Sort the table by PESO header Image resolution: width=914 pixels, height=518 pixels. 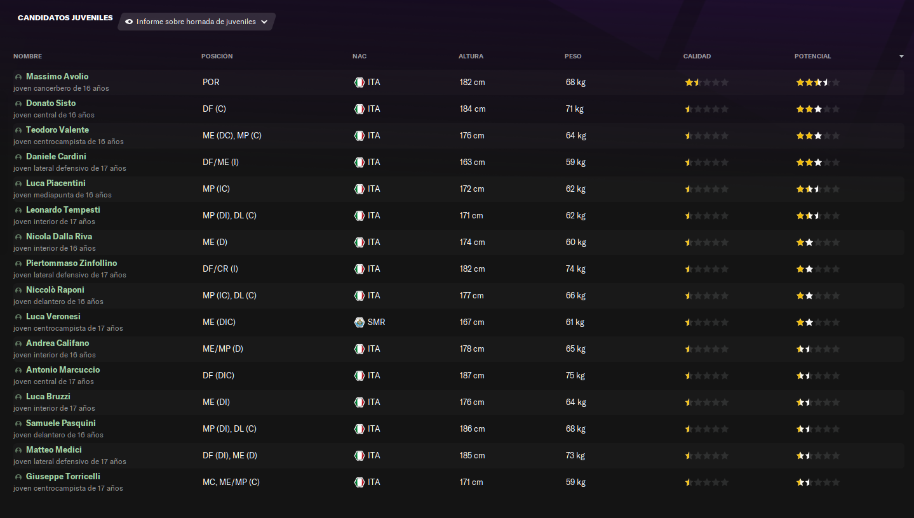click(x=573, y=56)
